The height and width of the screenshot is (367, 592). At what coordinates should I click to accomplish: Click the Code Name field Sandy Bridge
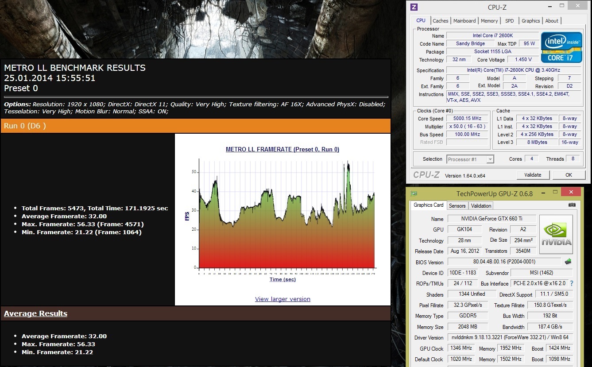[x=470, y=43]
